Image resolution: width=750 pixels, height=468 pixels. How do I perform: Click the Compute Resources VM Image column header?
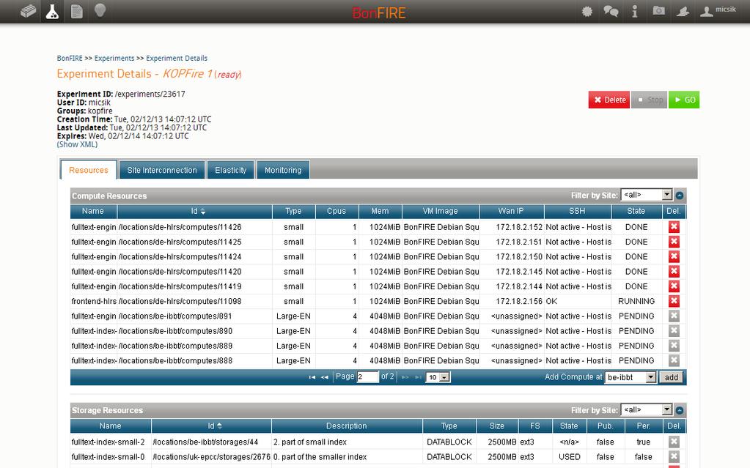click(441, 211)
